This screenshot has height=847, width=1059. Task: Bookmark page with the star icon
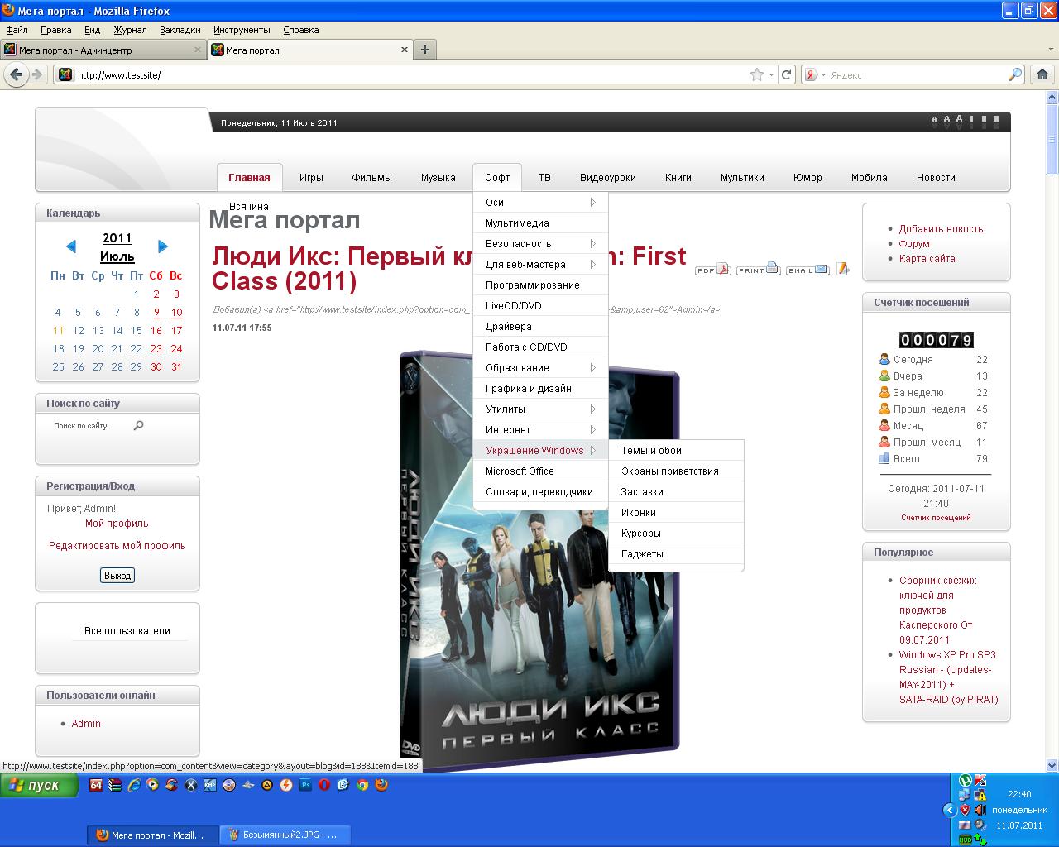tap(756, 74)
